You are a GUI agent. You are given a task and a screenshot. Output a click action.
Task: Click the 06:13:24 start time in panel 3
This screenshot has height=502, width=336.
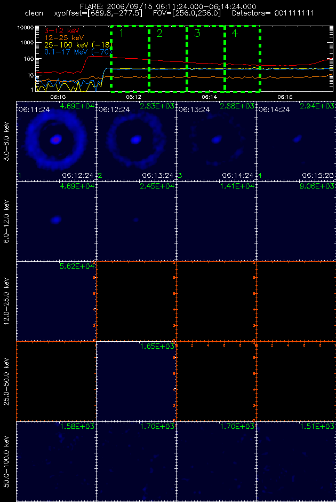click(x=194, y=109)
